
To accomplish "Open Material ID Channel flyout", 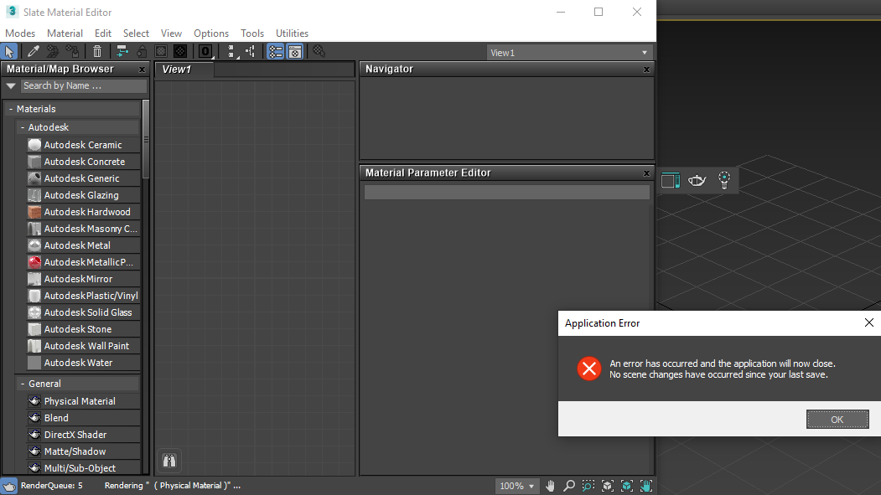I will click(205, 52).
